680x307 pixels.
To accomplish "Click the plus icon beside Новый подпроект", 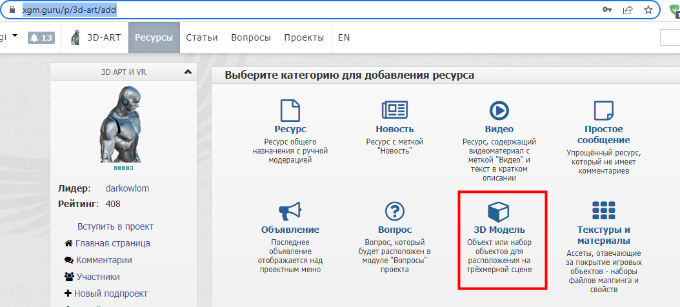I will [68, 293].
